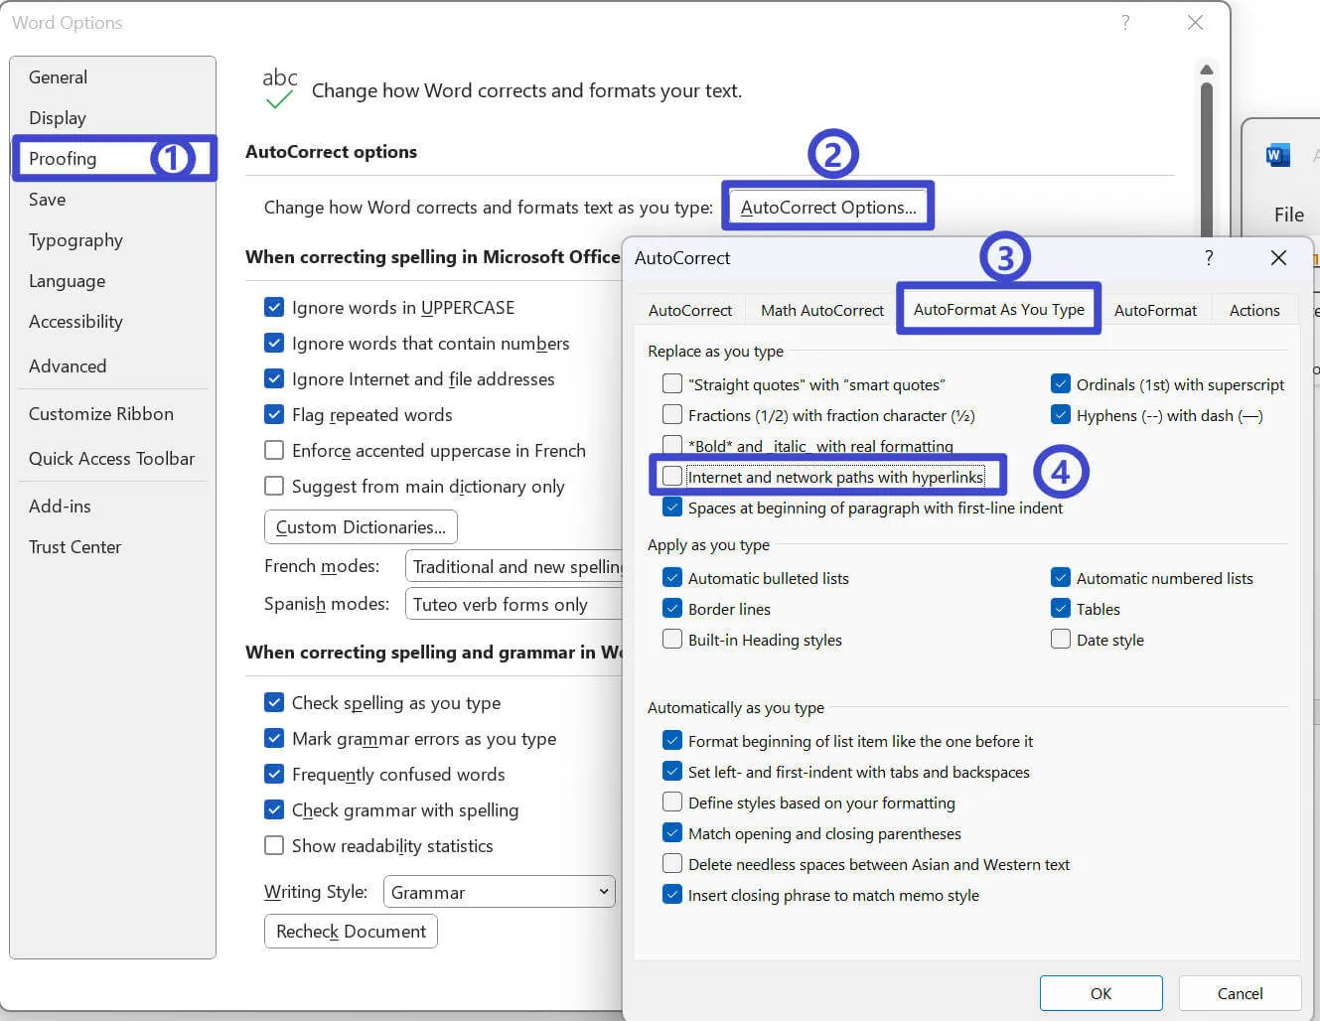Toggle Ignore words in UPPERCASE checkbox
1320x1021 pixels.
tap(274, 307)
